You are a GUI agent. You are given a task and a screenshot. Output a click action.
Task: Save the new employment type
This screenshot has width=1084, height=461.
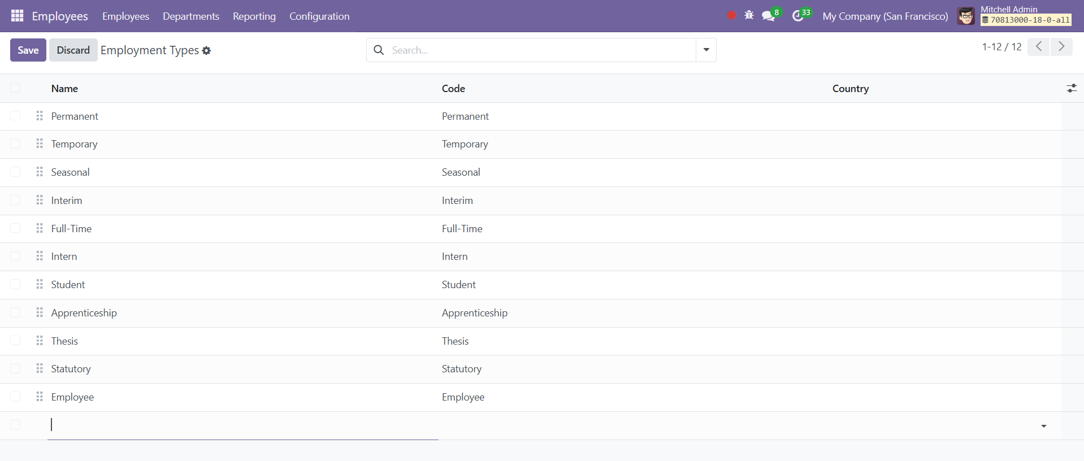coord(28,50)
